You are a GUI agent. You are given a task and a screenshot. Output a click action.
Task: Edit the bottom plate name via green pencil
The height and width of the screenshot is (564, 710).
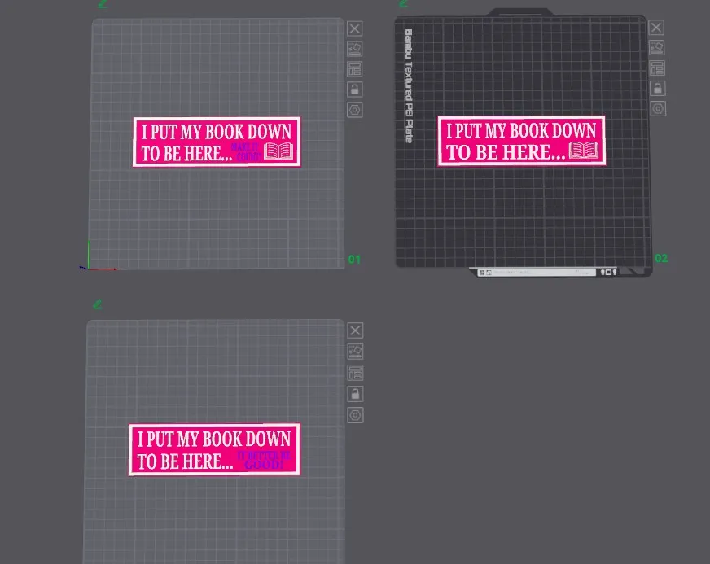pos(98,304)
